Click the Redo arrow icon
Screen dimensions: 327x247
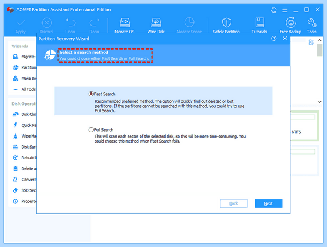pyautogui.click(x=94, y=22)
